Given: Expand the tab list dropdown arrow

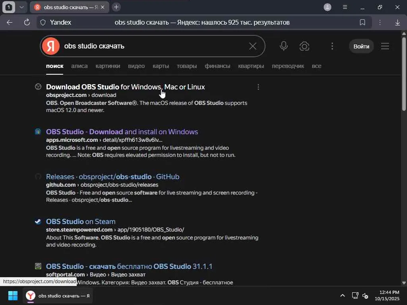Looking at the screenshot, I should pyautogui.click(x=21, y=7).
